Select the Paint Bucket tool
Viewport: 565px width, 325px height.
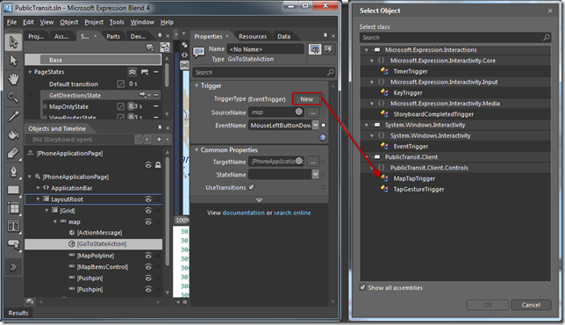pyautogui.click(x=13, y=134)
